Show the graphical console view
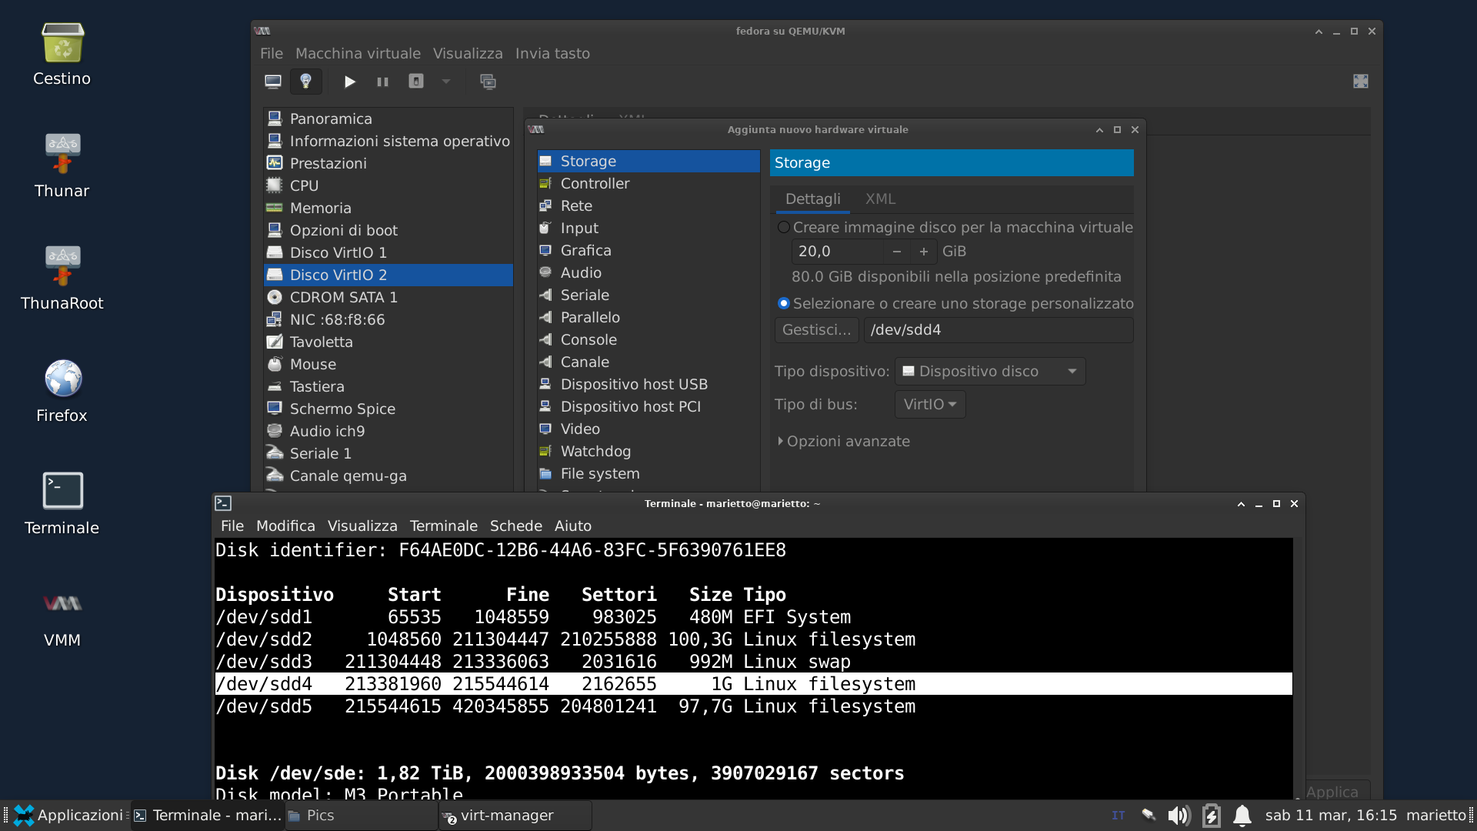This screenshot has height=831, width=1477. point(273,82)
